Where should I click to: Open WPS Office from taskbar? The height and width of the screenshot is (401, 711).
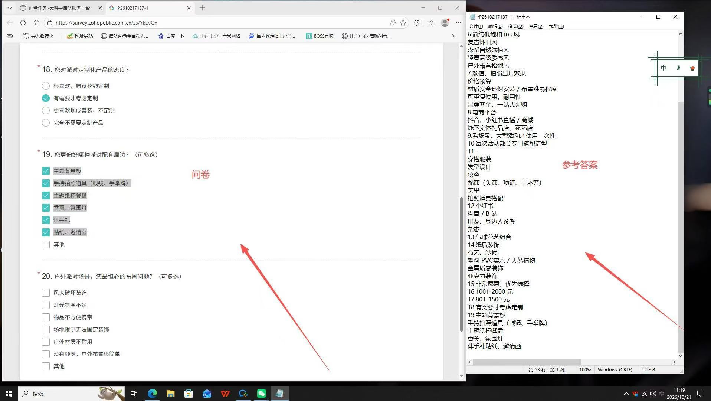pyautogui.click(x=225, y=394)
